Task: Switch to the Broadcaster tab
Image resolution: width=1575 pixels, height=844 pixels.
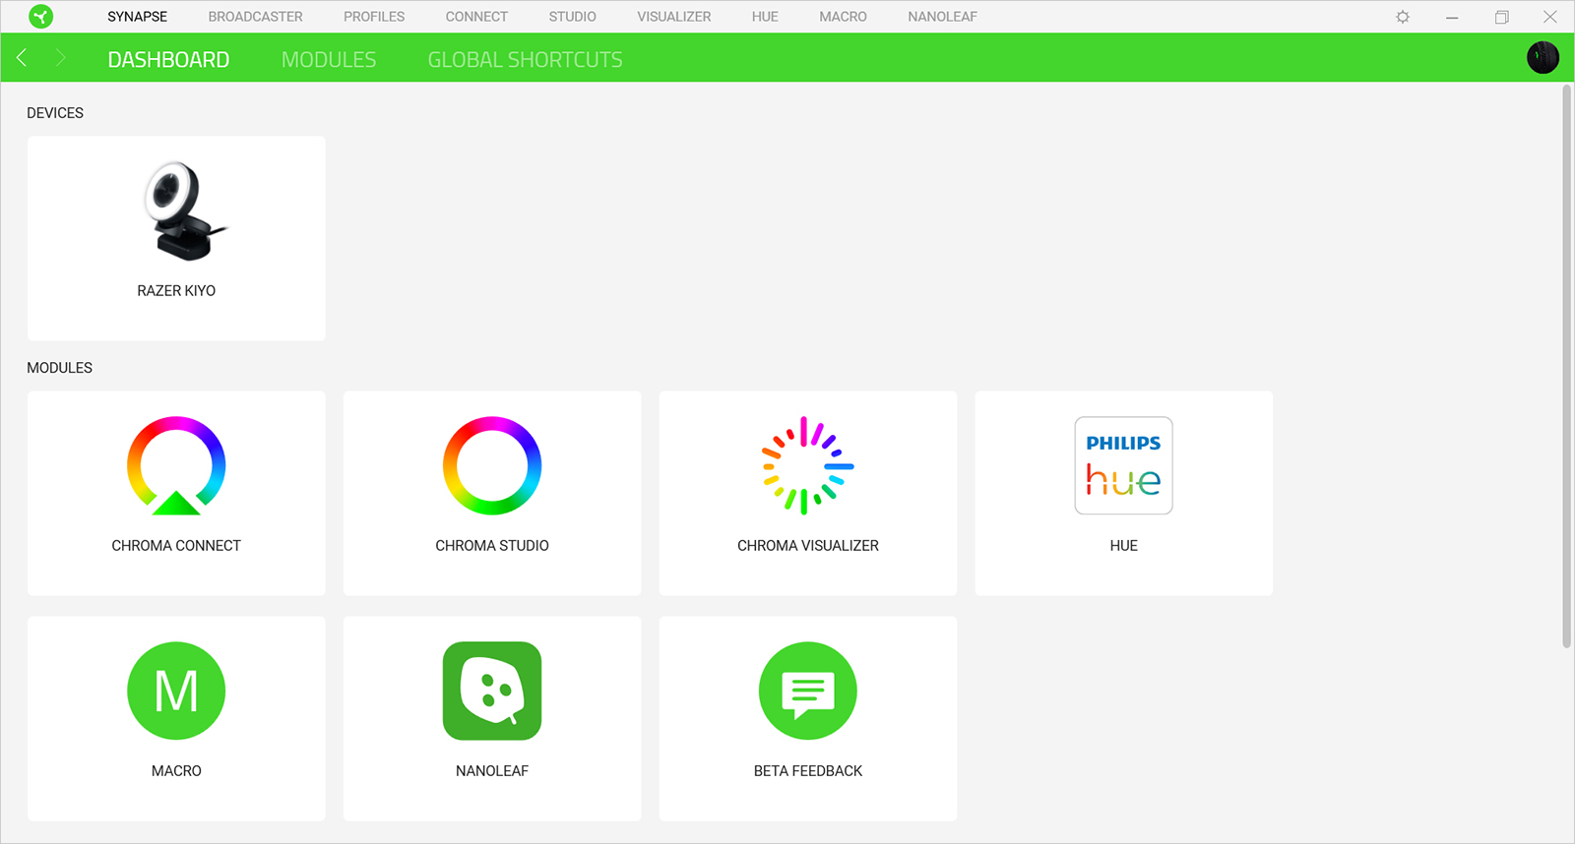Action: (256, 17)
